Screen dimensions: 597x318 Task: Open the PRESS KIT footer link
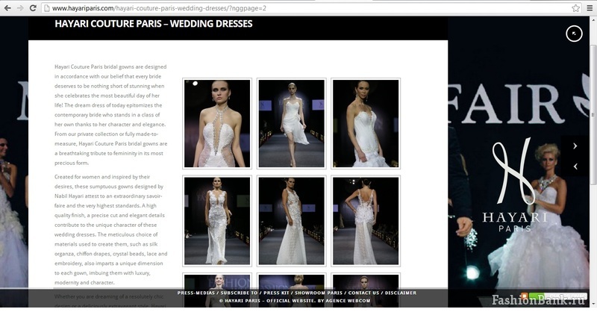276,293
